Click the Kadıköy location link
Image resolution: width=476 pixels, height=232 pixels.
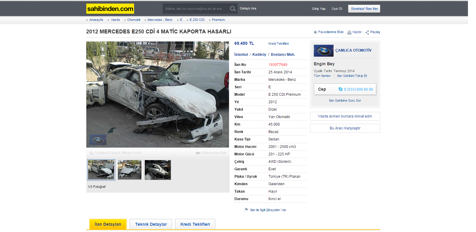coord(259,55)
